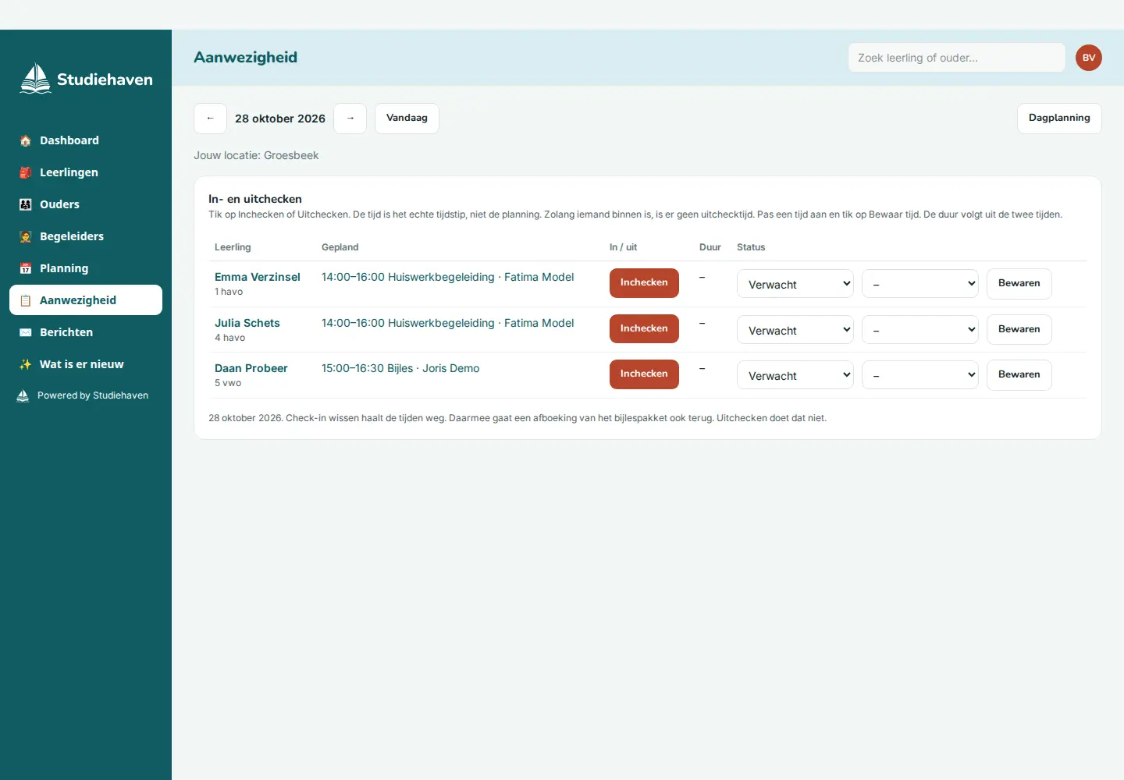This screenshot has width=1124, height=780.
Task: Click Inchecken for Emma Verzinsel
Action: (x=644, y=283)
